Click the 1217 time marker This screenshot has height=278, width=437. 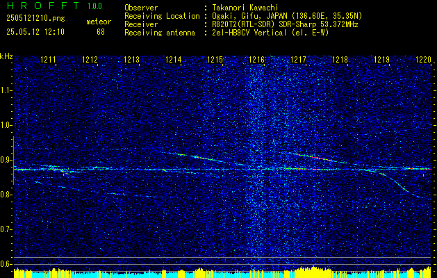[298, 59]
